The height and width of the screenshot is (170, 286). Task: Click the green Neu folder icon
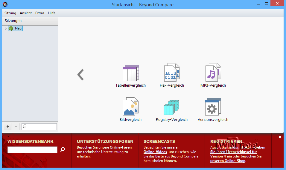[x=11, y=28]
